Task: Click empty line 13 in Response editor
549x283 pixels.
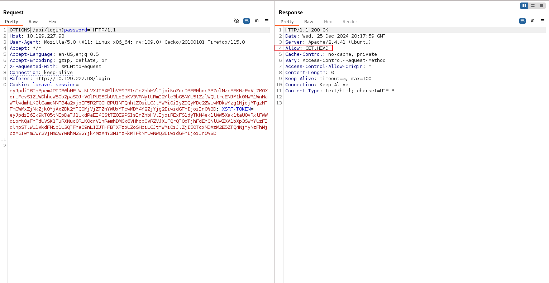Action: point(415,103)
